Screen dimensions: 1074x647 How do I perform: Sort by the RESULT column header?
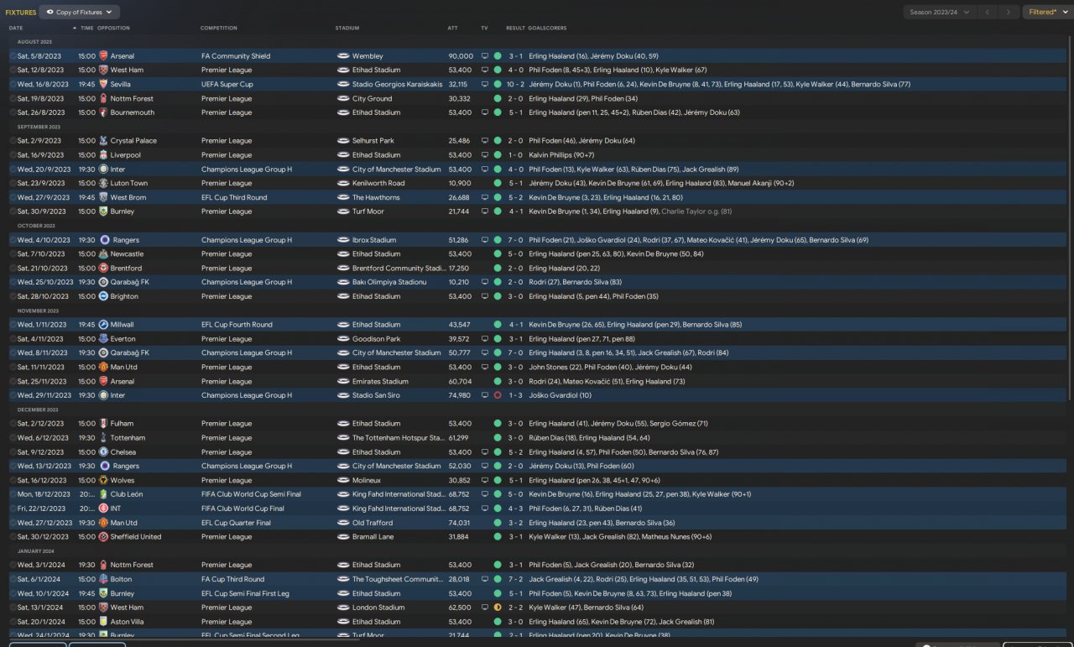[x=515, y=28]
